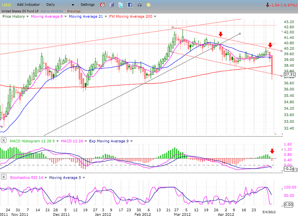
Task: Click the Add to Portfolio link
Action: (52, 11)
